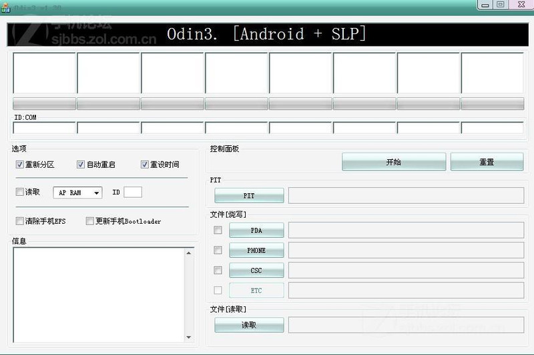
Task: Select the PHONE file button
Action: pyautogui.click(x=256, y=250)
